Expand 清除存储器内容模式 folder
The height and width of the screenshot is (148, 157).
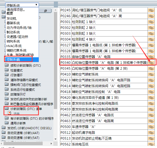coord(7,79)
